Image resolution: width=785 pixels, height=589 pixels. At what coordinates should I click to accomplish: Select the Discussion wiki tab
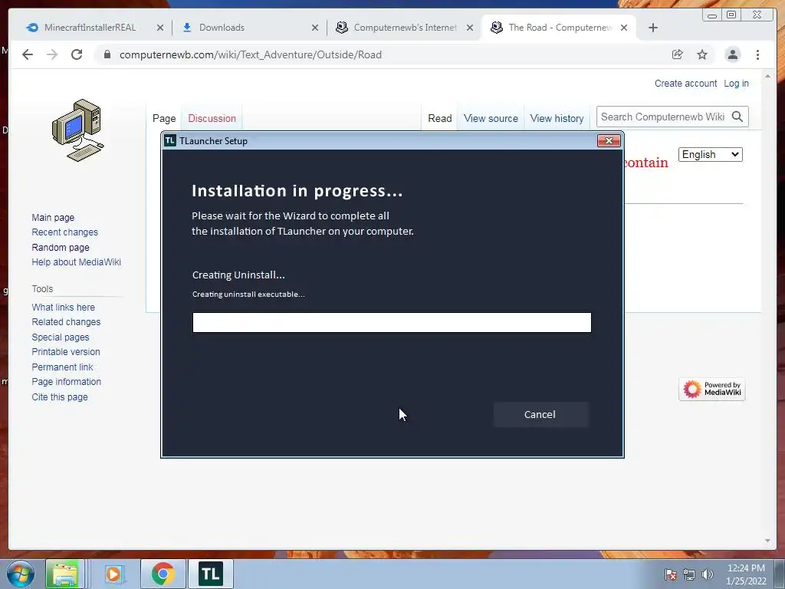pyautogui.click(x=212, y=118)
